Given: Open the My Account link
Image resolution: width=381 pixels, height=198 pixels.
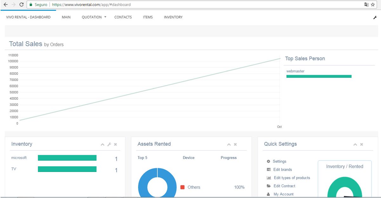Looking at the screenshot, I should (x=284, y=194).
